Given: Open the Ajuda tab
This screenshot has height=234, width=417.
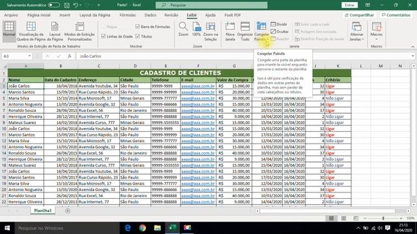Looking at the screenshot, I should click(210, 15).
